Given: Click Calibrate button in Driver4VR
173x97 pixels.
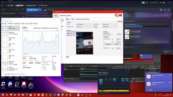Looking at the screenshot, I should point(108,44).
